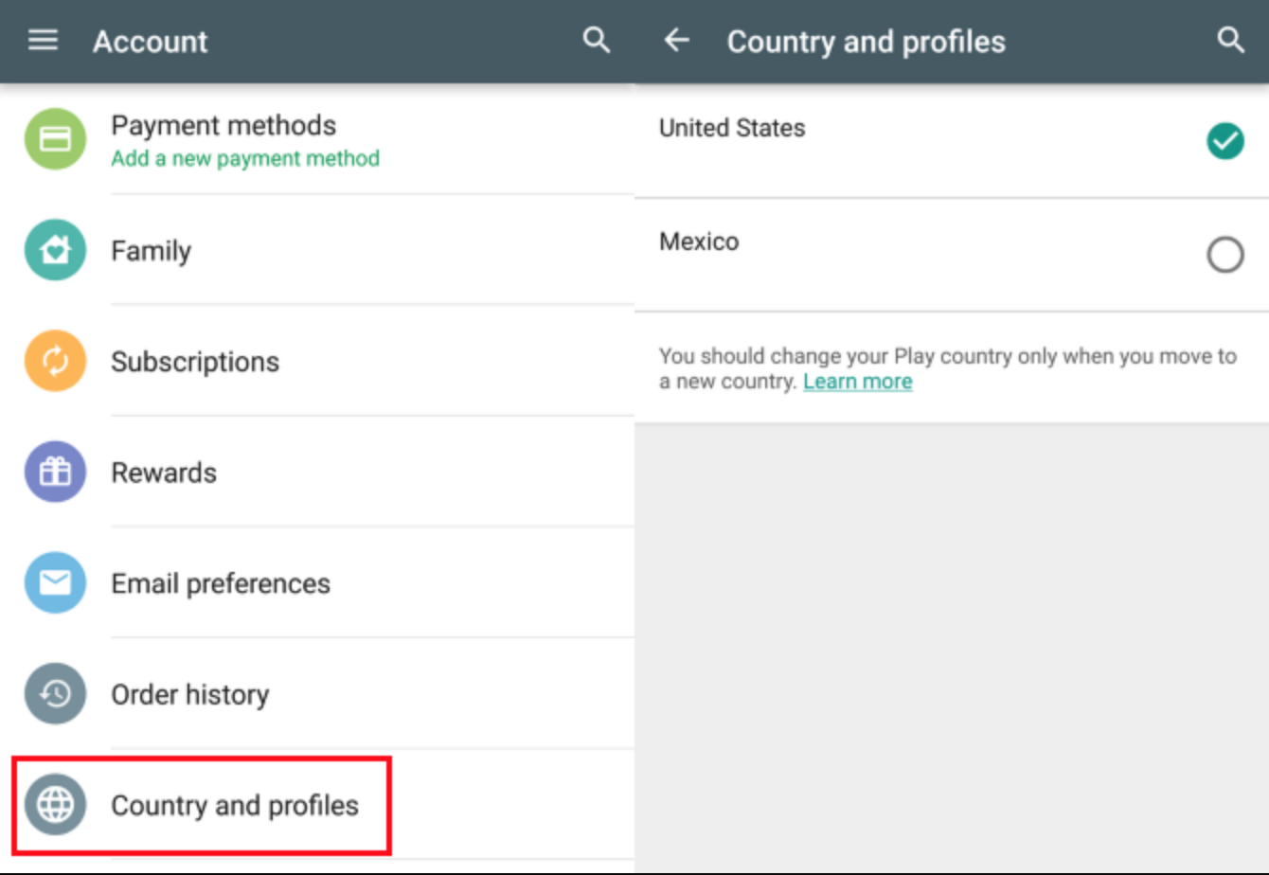Select the Mexico radio button

[x=1224, y=255]
